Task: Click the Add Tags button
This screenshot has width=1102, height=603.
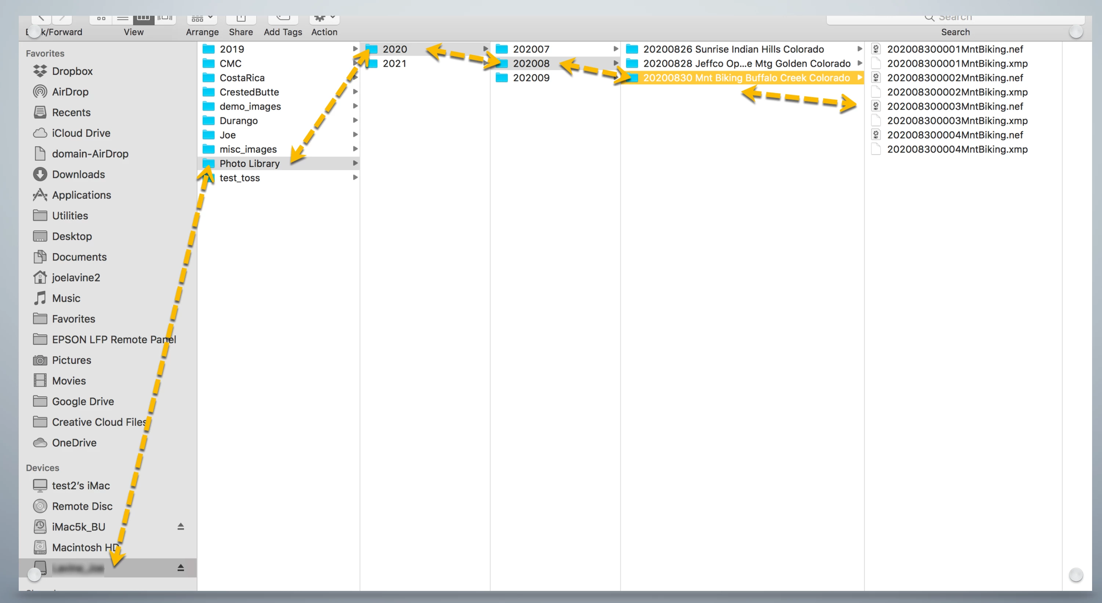Action: [283, 20]
